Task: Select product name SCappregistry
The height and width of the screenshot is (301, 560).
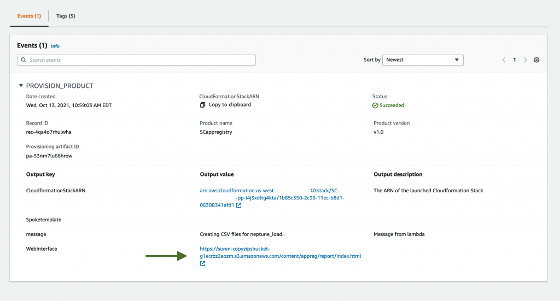Action: point(215,132)
